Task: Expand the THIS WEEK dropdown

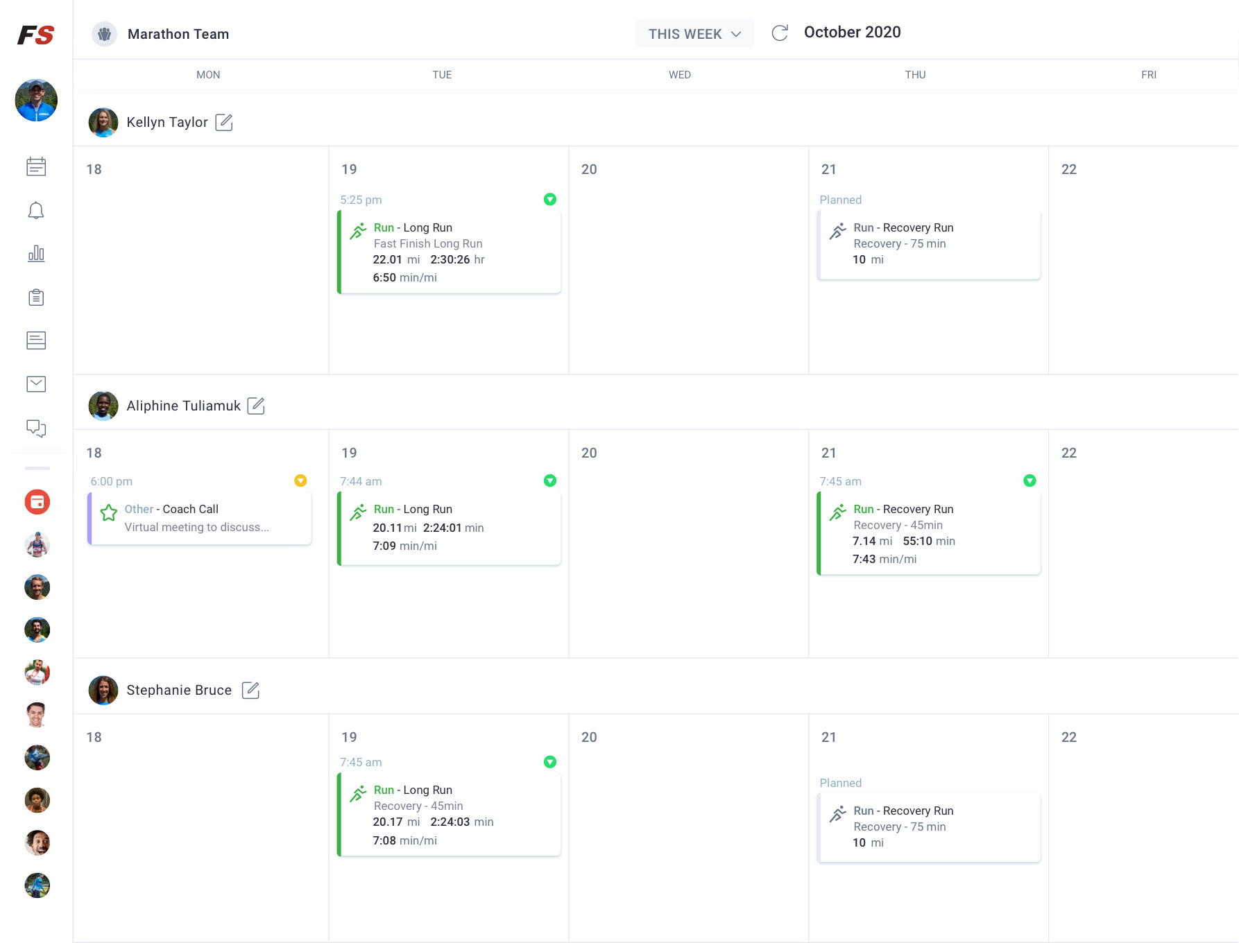Action: pos(694,34)
